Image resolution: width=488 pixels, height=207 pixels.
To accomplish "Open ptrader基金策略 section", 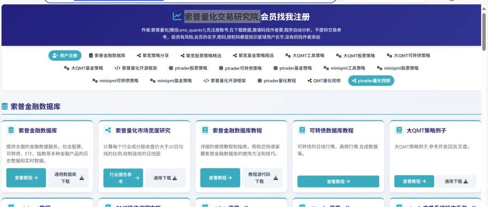I will 292,68.
